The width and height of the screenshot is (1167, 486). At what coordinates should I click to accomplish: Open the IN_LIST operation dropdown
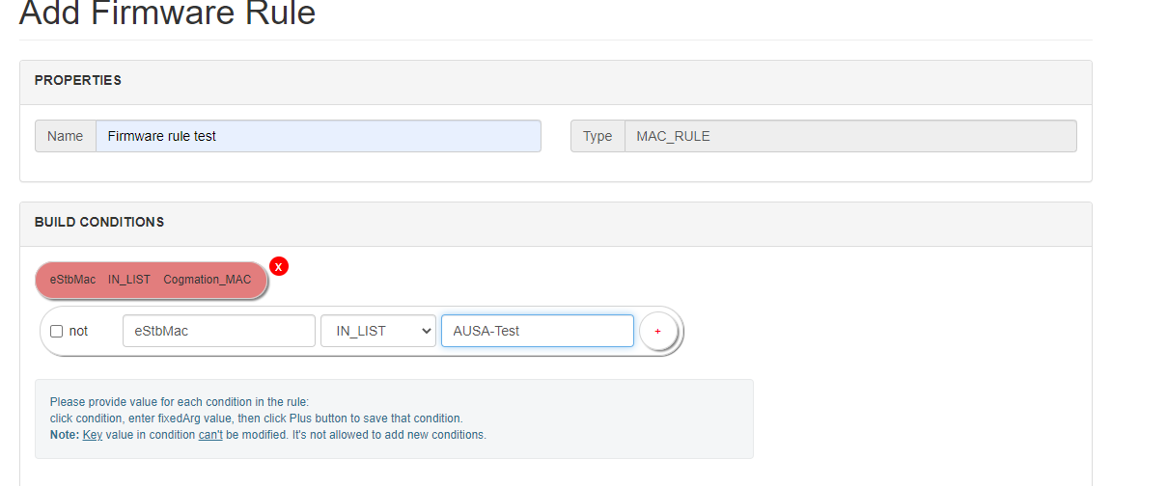tap(378, 331)
